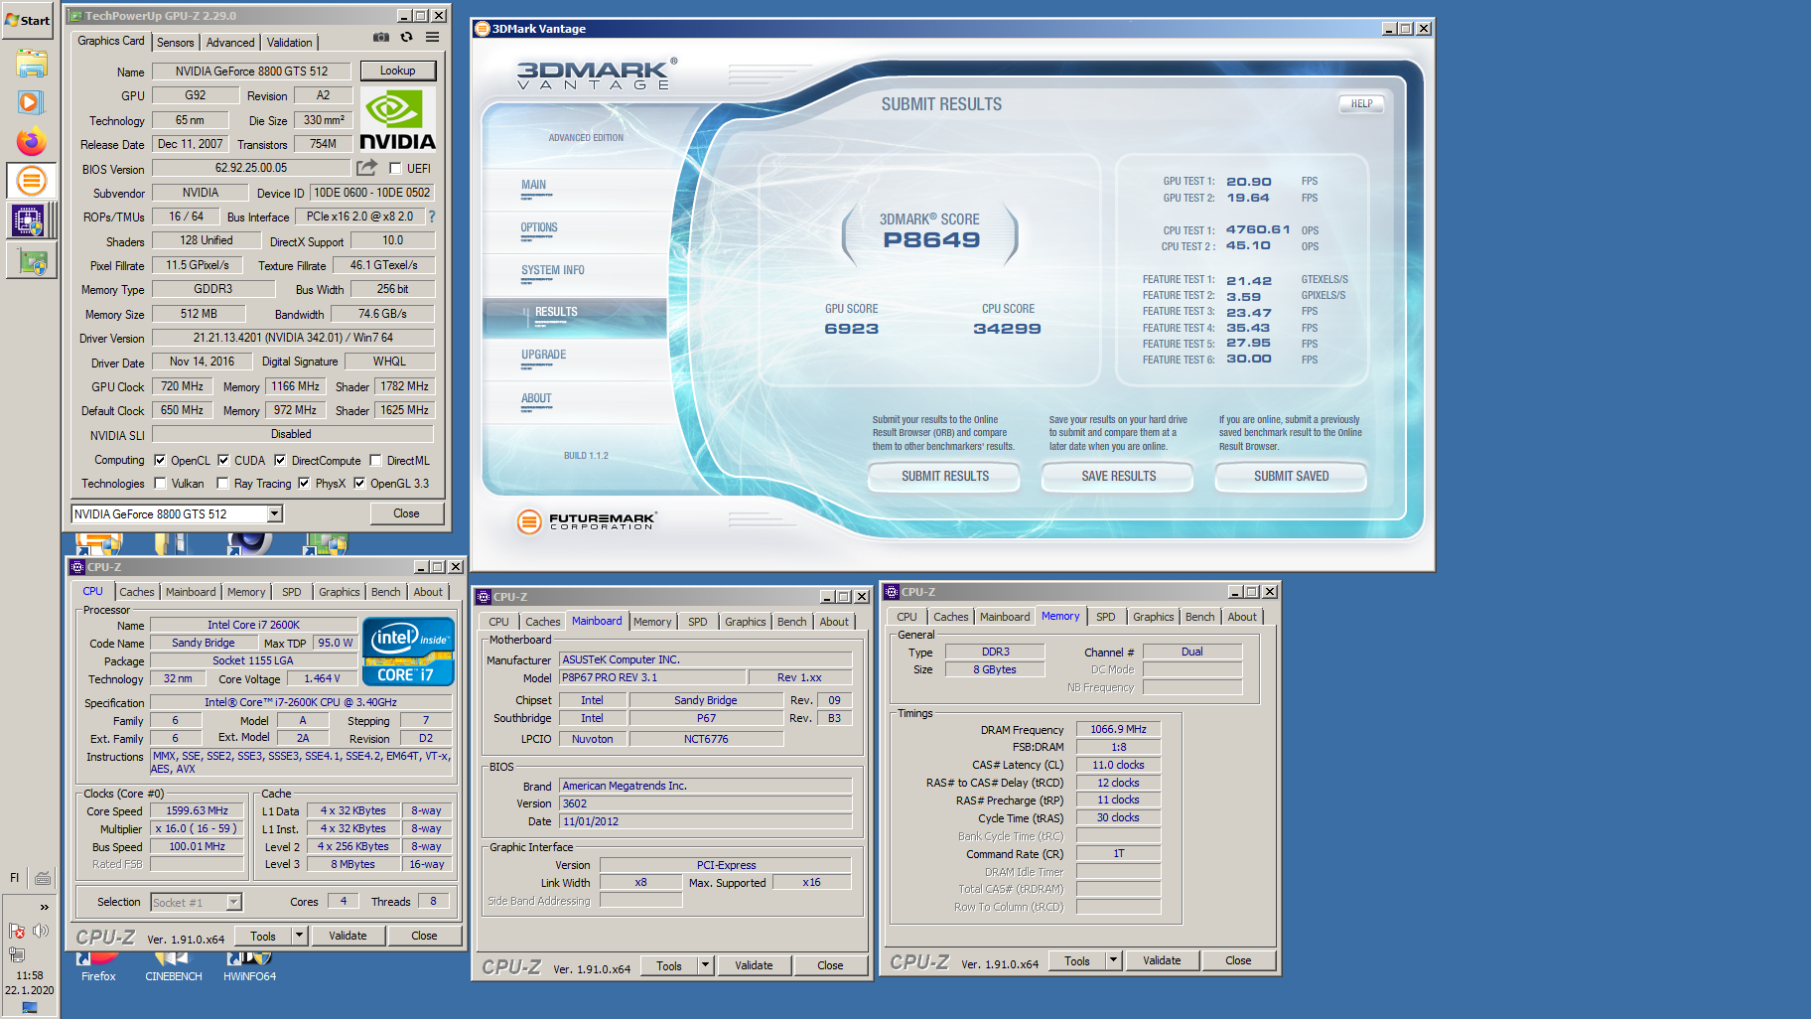
Task: Click Tools button in the Mainboard window
Action: pyautogui.click(x=669, y=965)
